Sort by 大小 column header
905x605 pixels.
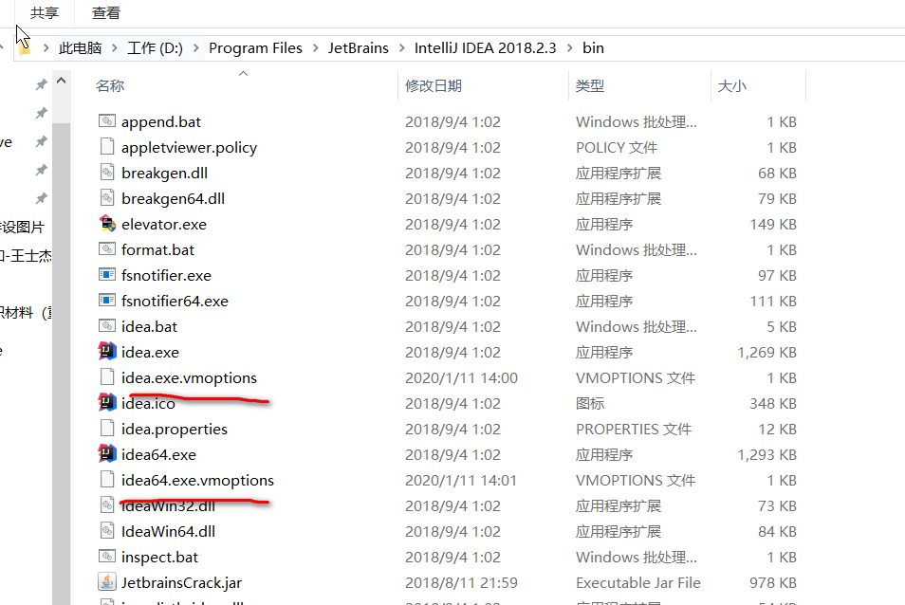pos(731,86)
